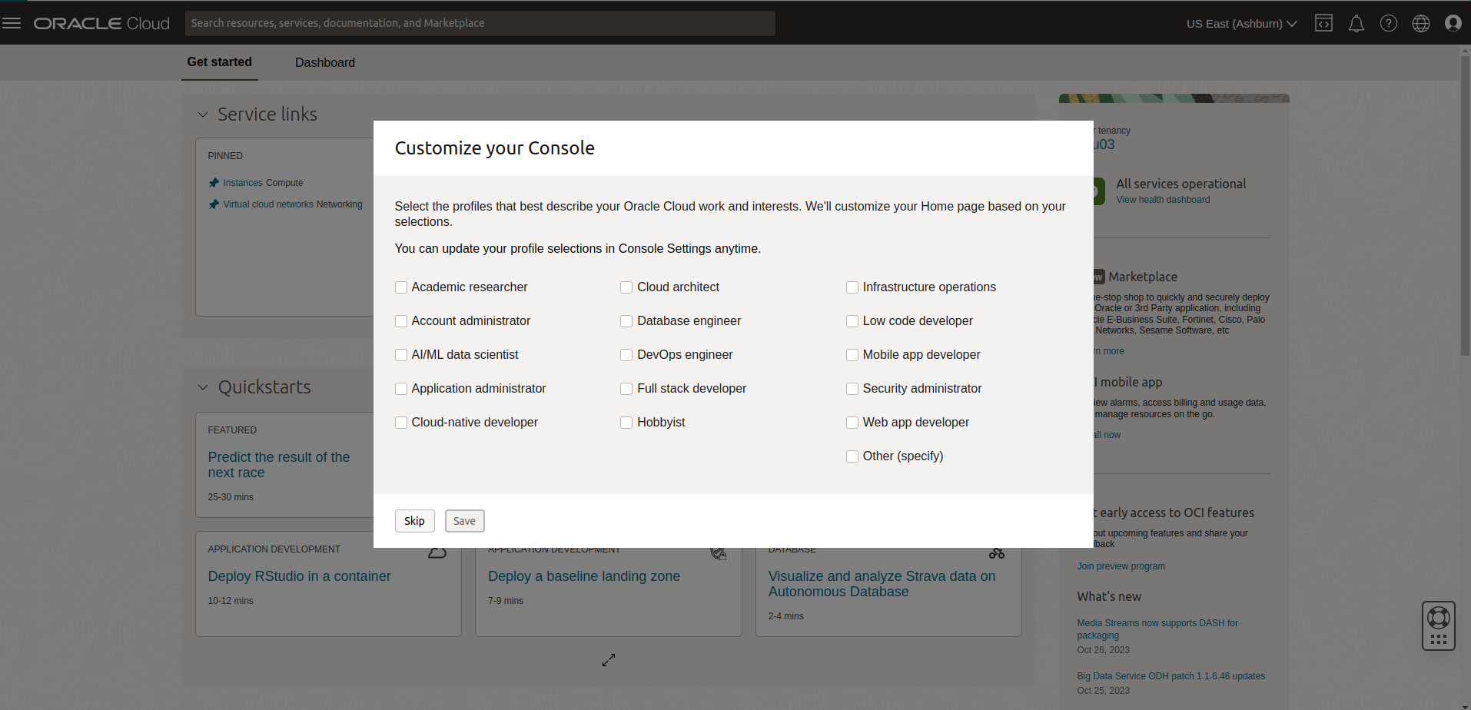This screenshot has width=1471, height=710.
Task: Check the Full stack developer checkbox
Action: (626, 389)
